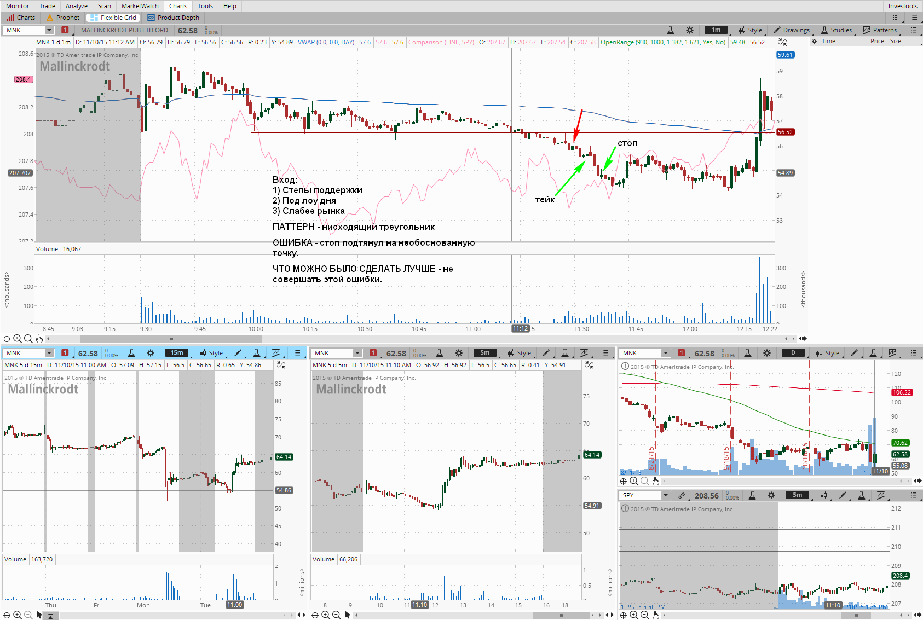Switch to the Analyze tab
This screenshot has height=620, width=923.
point(76,6)
